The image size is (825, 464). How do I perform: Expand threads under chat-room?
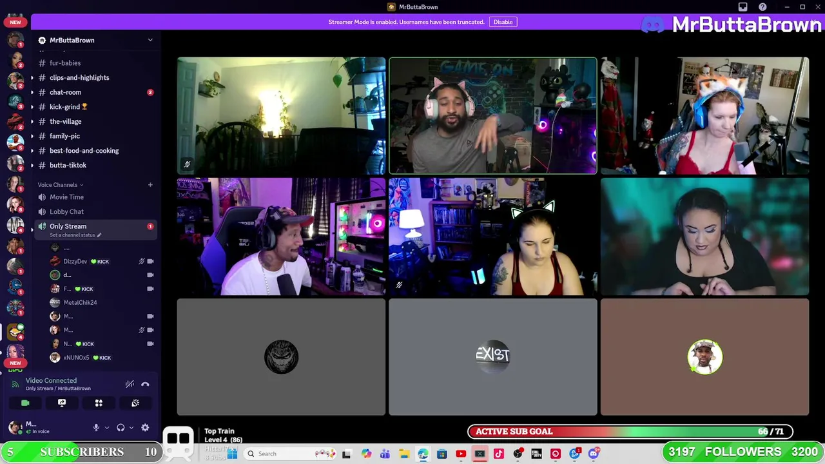click(32, 92)
